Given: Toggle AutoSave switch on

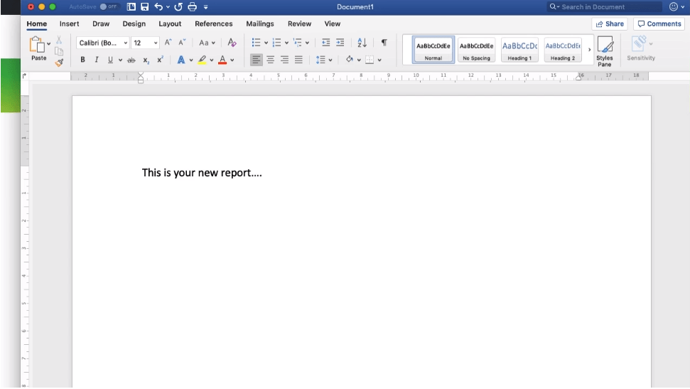Looking at the screenshot, I should (x=108, y=6).
